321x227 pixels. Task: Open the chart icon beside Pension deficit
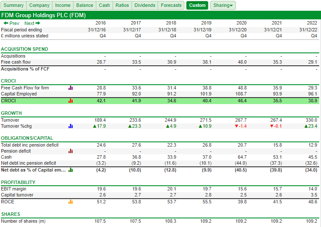click(x=70, y=151)
